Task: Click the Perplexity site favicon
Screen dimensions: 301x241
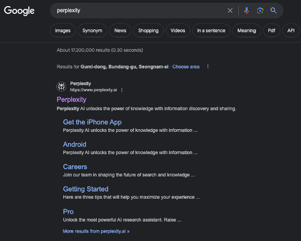Action: coord(62,86)
